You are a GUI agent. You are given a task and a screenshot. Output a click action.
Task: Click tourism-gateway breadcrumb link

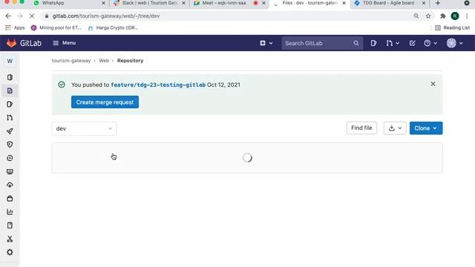pyautogui.click(x=71, y=61)
